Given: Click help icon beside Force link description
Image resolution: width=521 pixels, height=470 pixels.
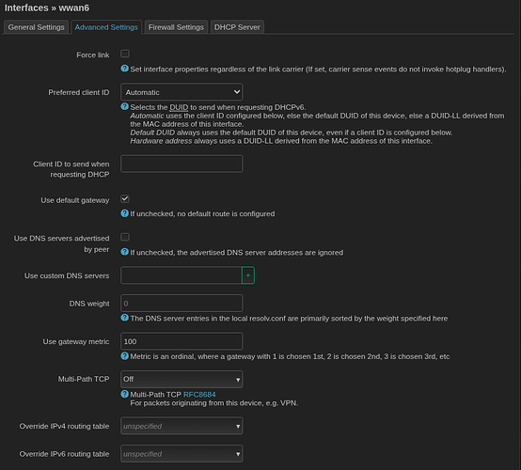Looking at the screenshot, I should [124, 69].
